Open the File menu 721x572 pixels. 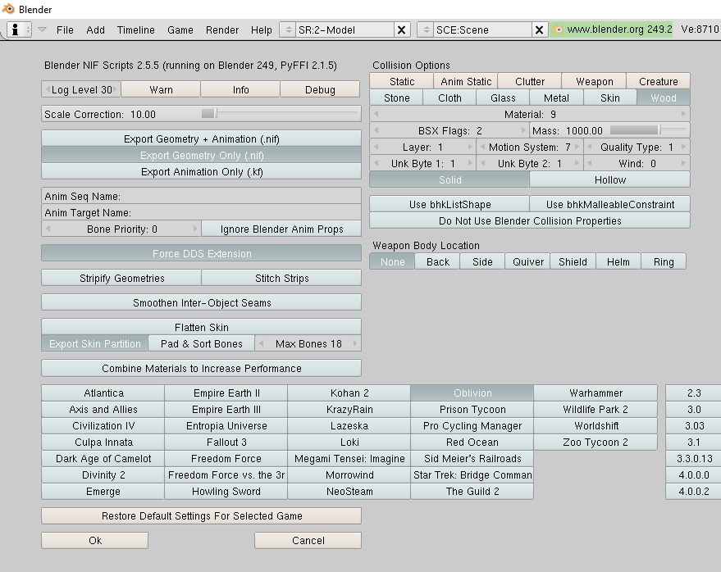pyautogui.click(x=65, y=30)
